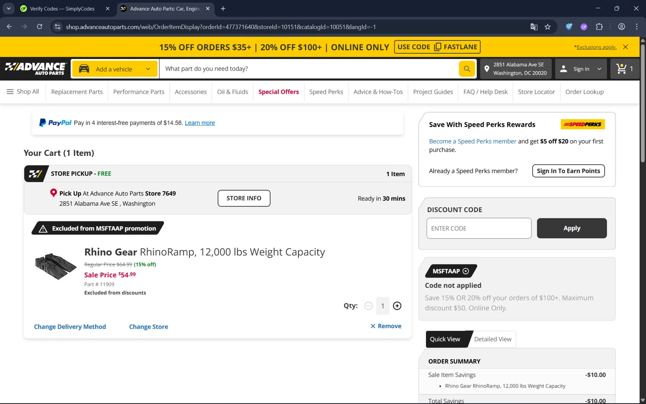The image size is (646, 404).
Task: Close the Verify Codes SimplyCodes tab
Action: pos(108,9)
